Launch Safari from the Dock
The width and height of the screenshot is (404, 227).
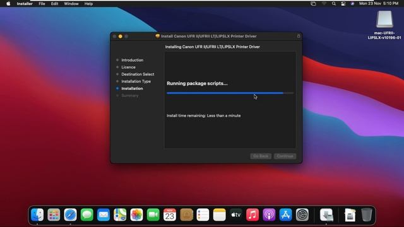[70, 214]
